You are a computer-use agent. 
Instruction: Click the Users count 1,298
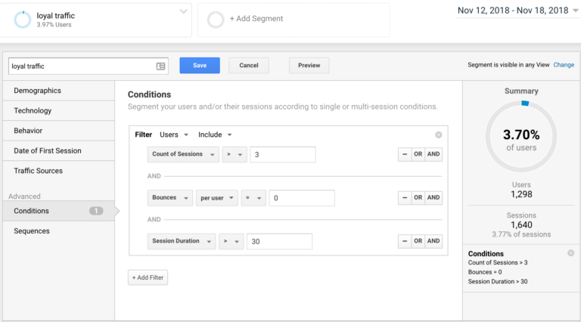tap(521, 194)
